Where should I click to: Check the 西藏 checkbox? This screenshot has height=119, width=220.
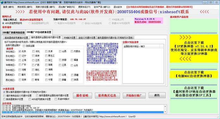72,75
